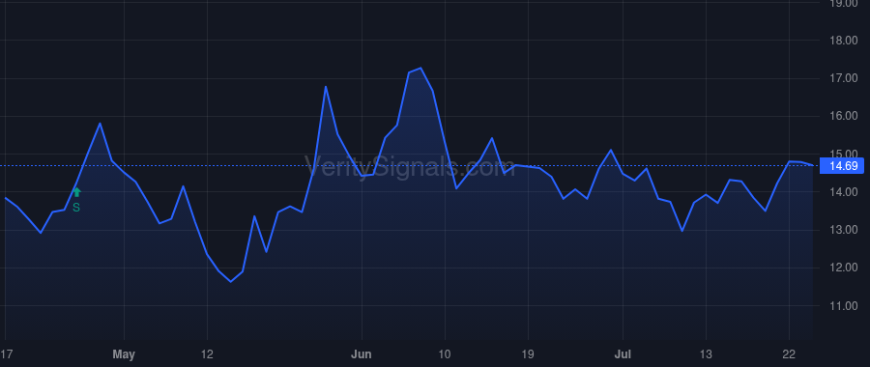Click the green S signal arrow marker
Viewport: 870px width, 367px height.
point(76,193)
